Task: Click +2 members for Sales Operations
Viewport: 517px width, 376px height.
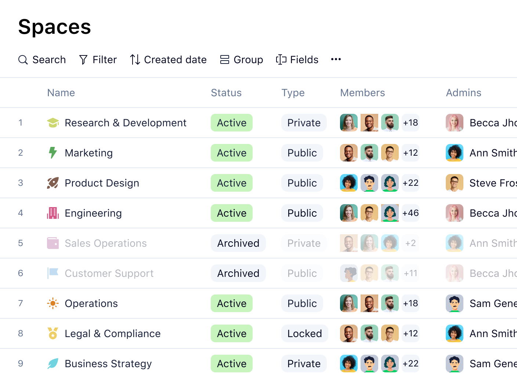Action: (411, 243)
